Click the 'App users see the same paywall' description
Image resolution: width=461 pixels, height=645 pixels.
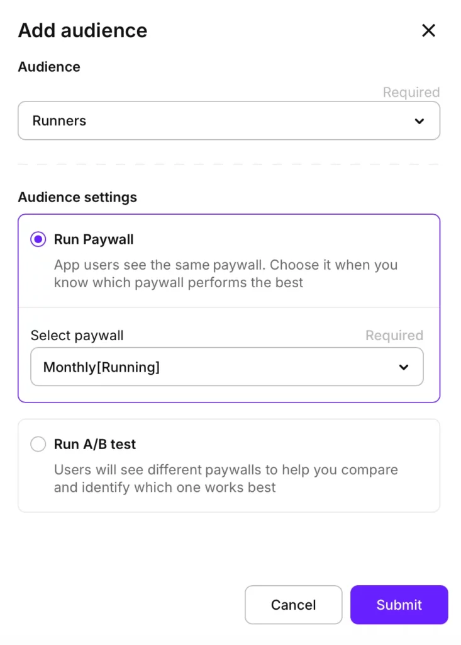point(225,273)
